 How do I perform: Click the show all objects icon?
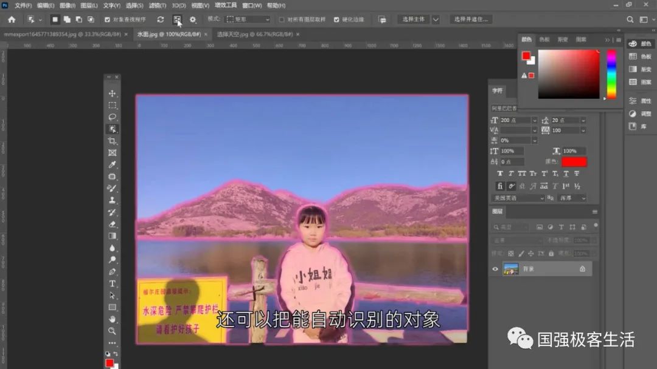tap(177, 19)
